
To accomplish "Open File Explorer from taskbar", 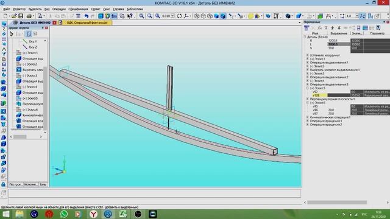I will (19, 214).
